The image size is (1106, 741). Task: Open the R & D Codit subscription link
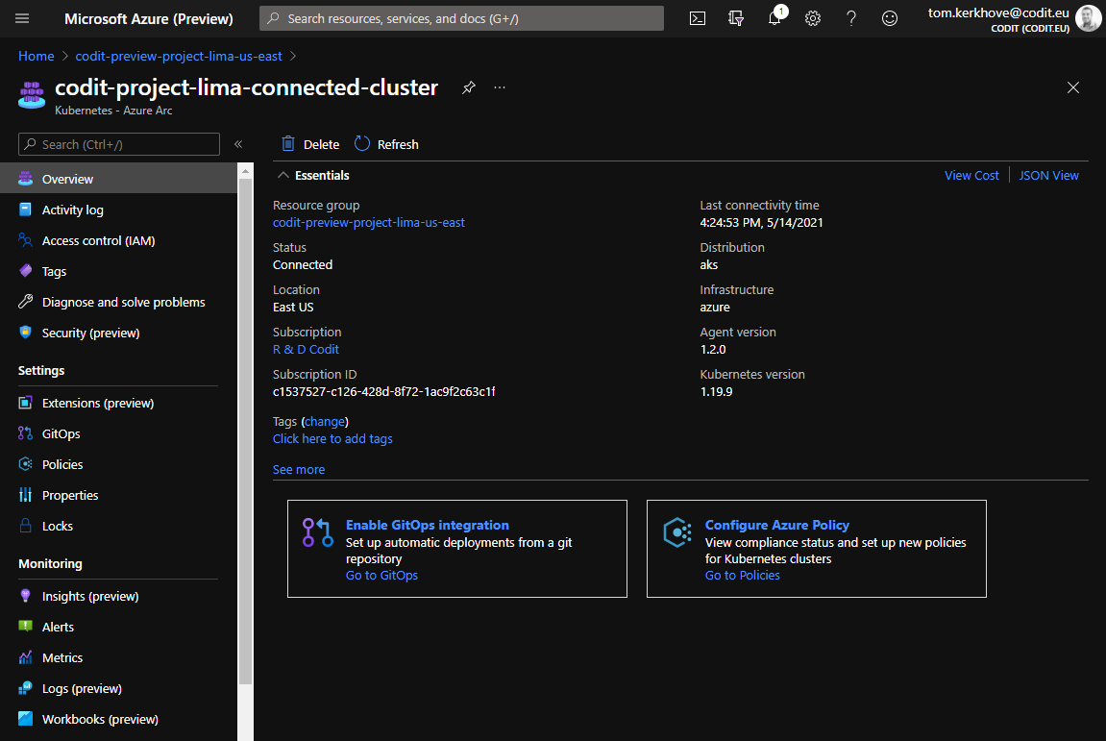306,349
